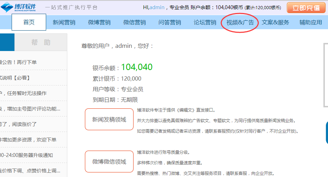This screenshot has width=328, height=177.
Task: Open the circled 视频&广告 menu item
Action: click(x=240, y=23)
